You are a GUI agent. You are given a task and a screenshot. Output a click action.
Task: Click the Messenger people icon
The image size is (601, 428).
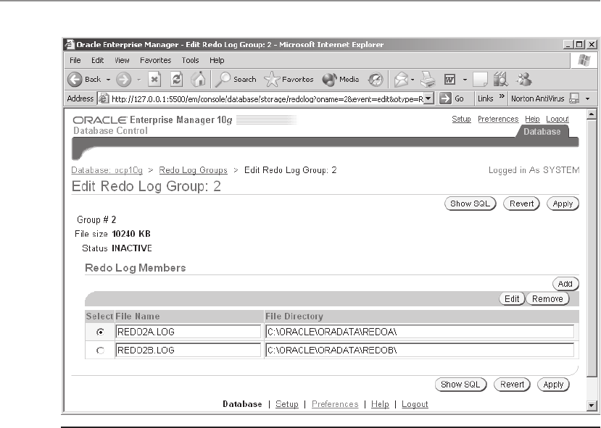(x=523, y=80)
